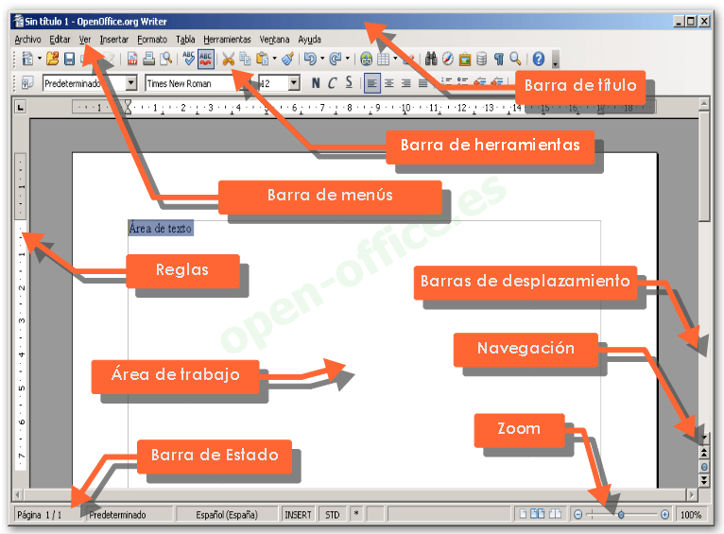Open the Ayuda menu
This screenshot has width=724, height=534.
pos(309,40)
